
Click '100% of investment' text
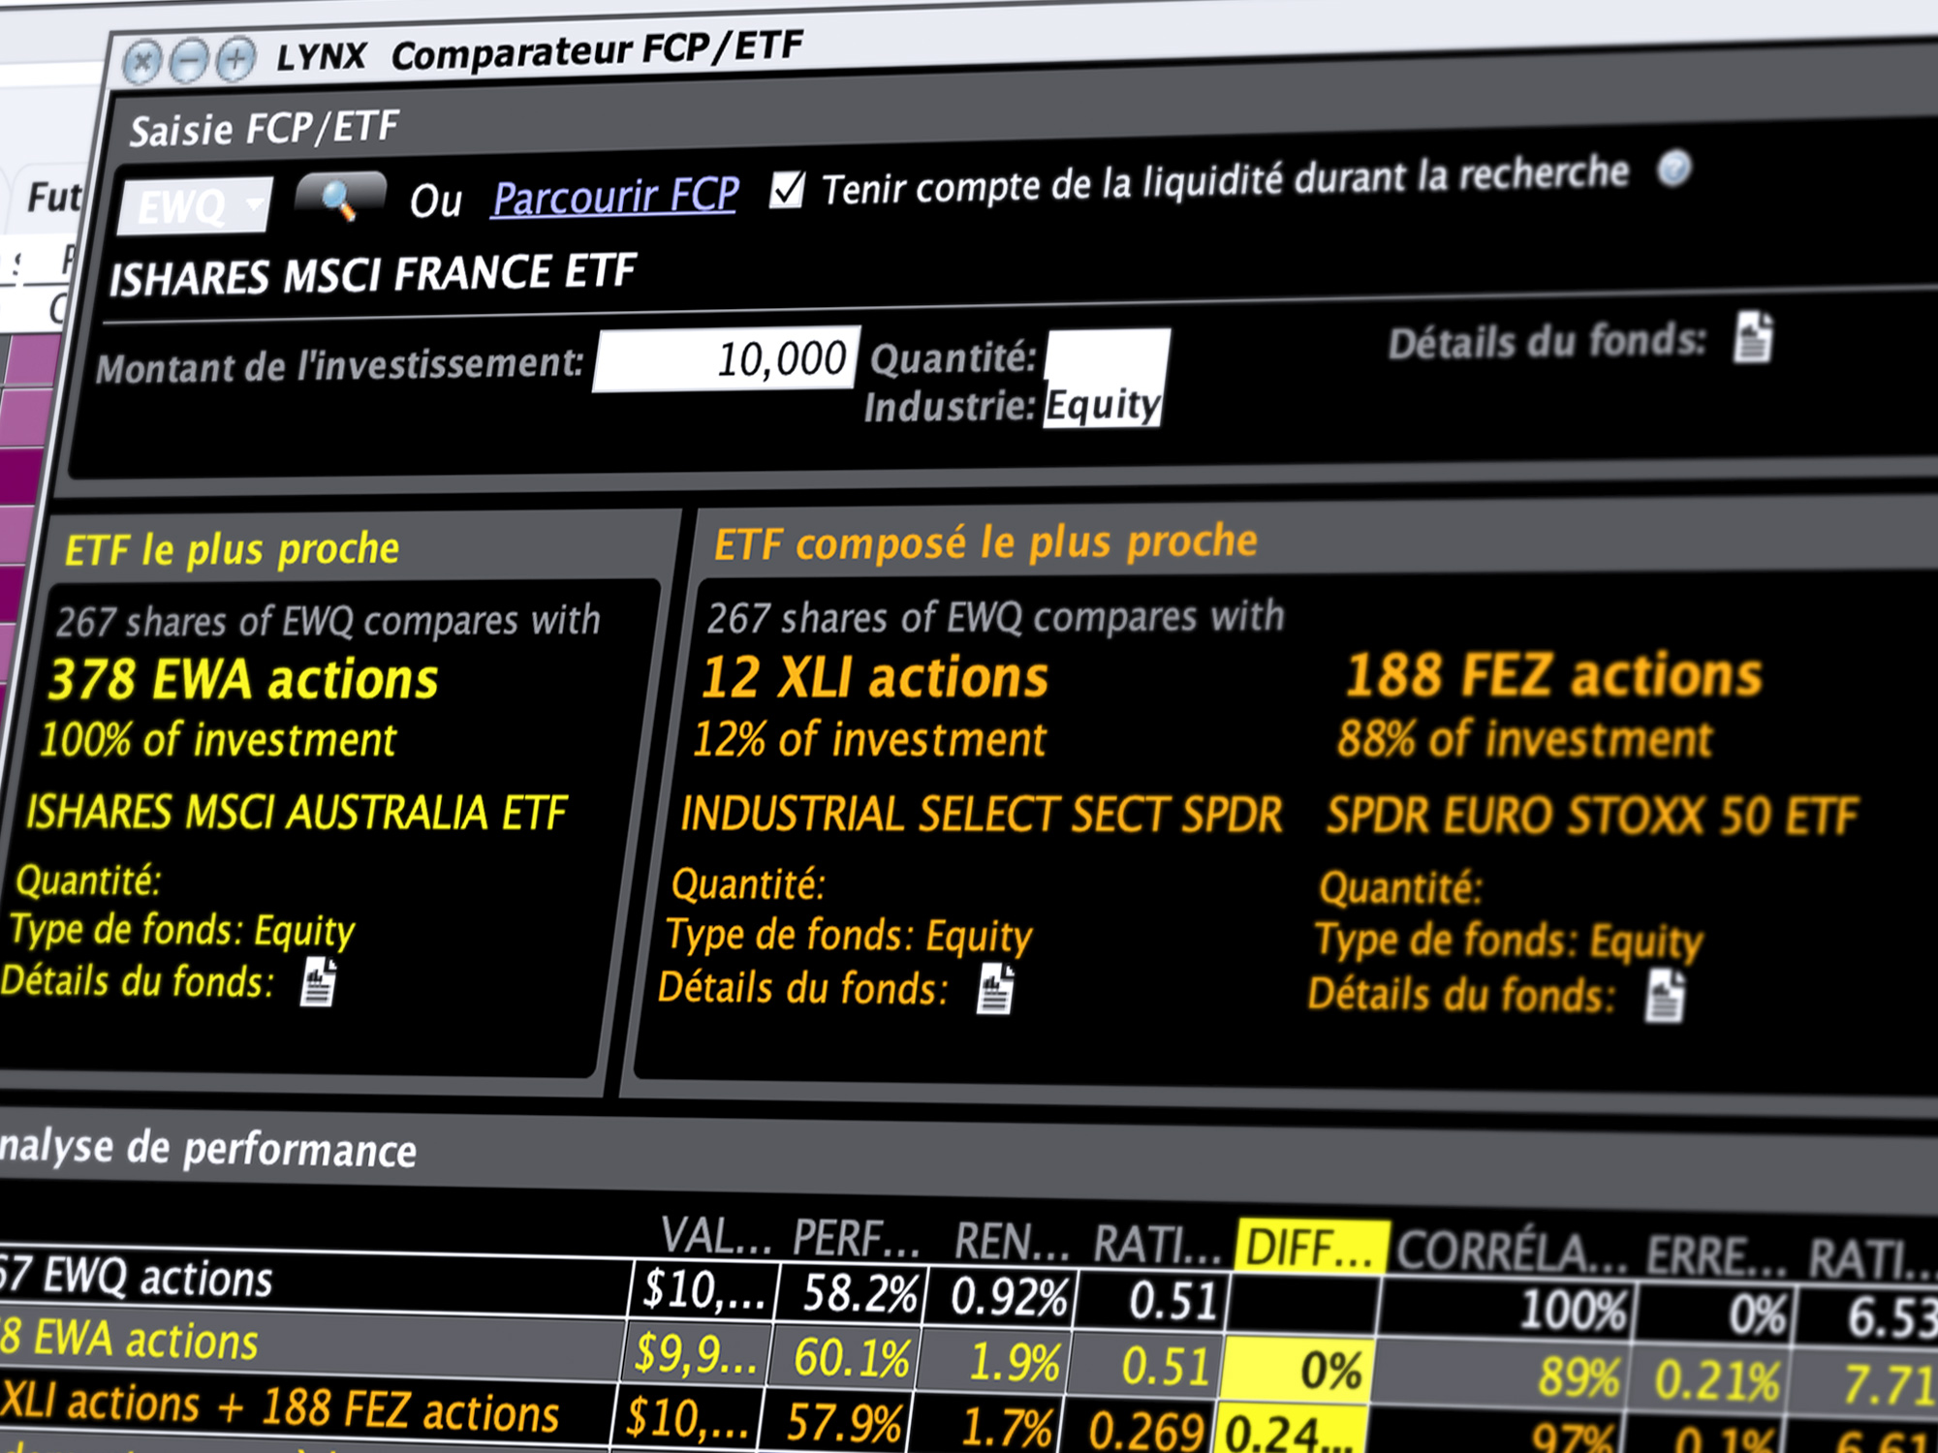218,740
